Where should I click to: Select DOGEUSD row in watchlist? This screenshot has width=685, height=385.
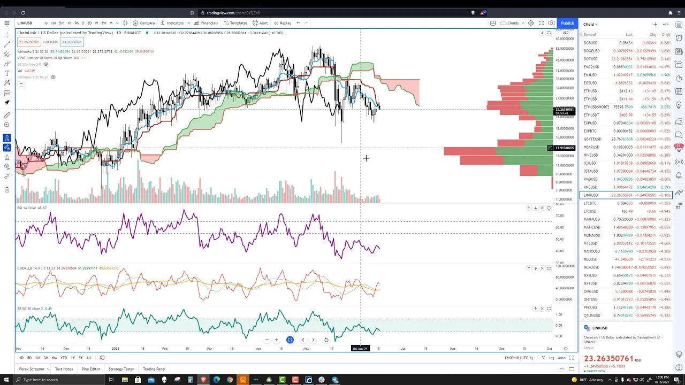(x=626, y=51)
